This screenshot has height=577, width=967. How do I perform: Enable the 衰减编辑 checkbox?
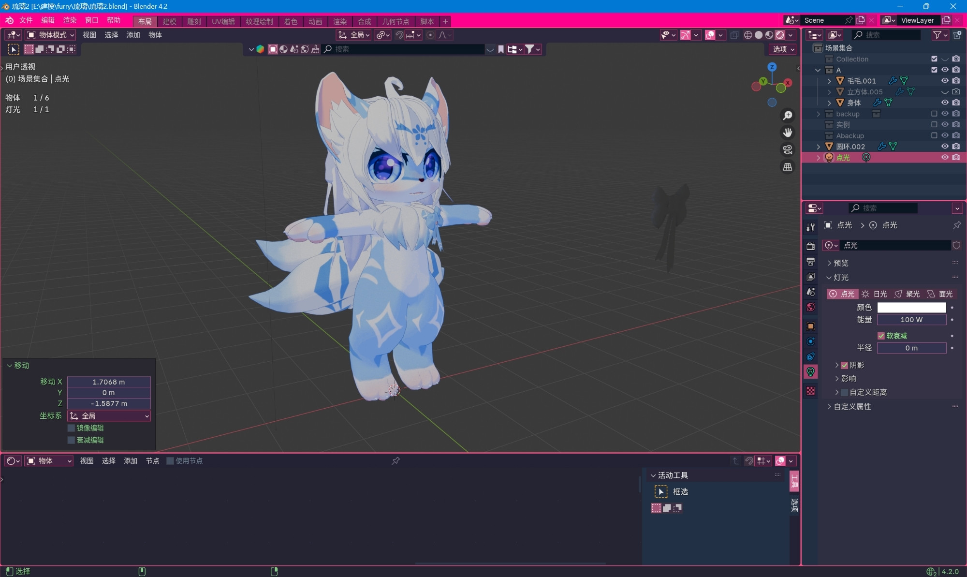tap(72, 440)
